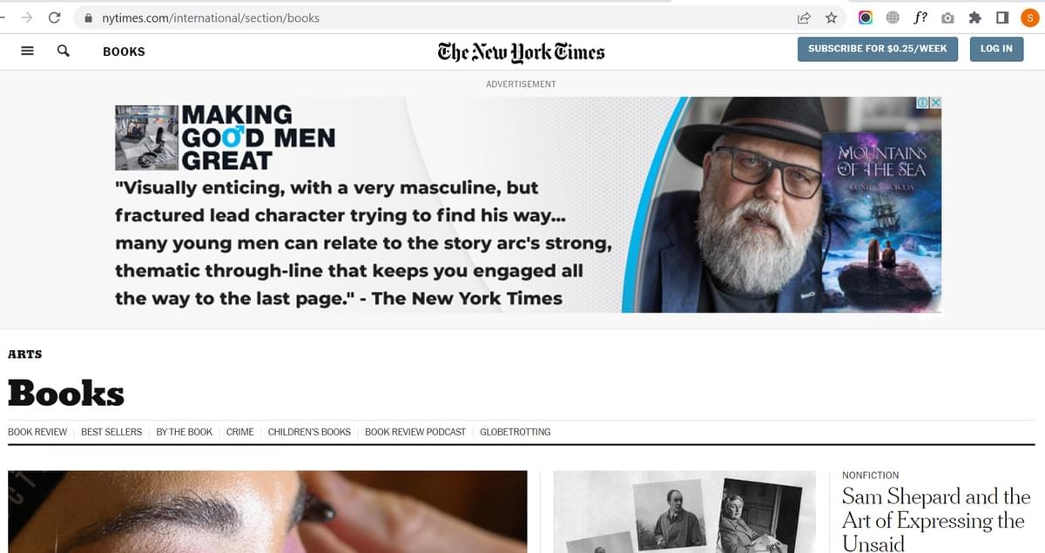Click the share page icon in address bar

click(804, 17)
